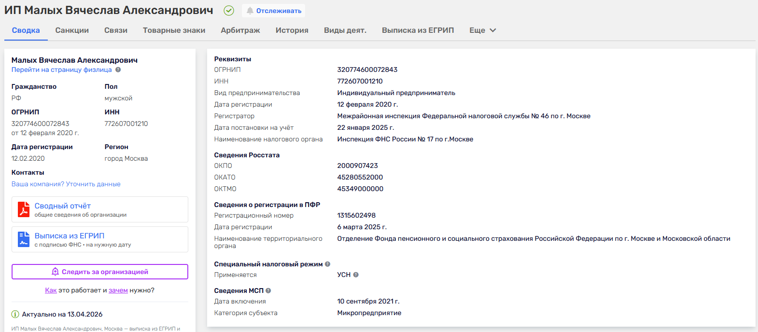Follow the Перейти на страницу физлица link
This screenshot has width=758, height=332.
click(62, 70)
